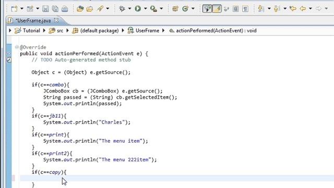Click src in the breadcrumb
This screenshot has height=188, width=334.
tap(60, 31)
